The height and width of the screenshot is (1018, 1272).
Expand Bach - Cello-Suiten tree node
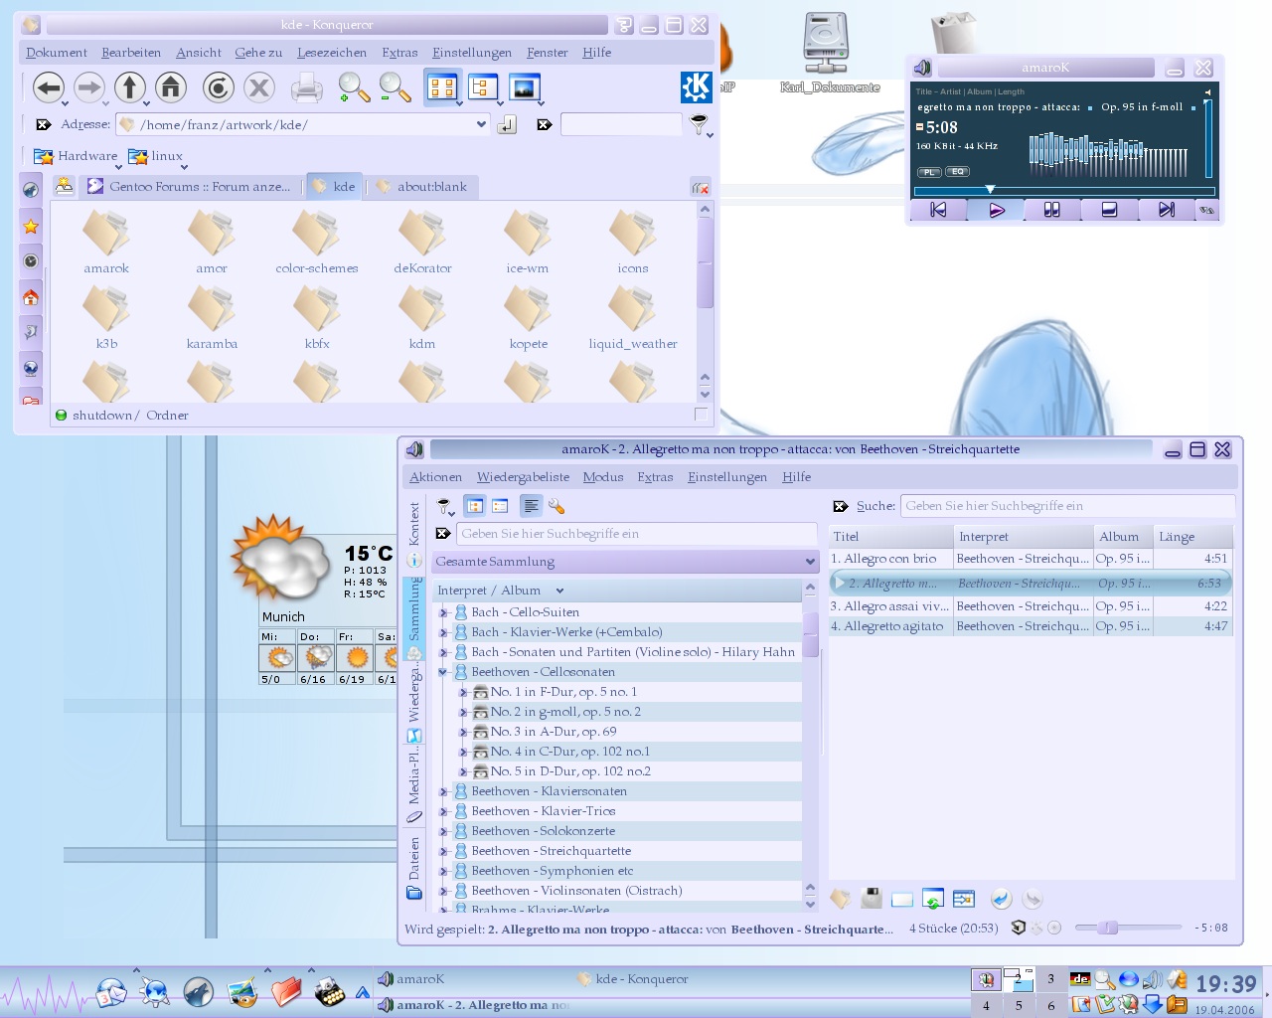[443, 612]
